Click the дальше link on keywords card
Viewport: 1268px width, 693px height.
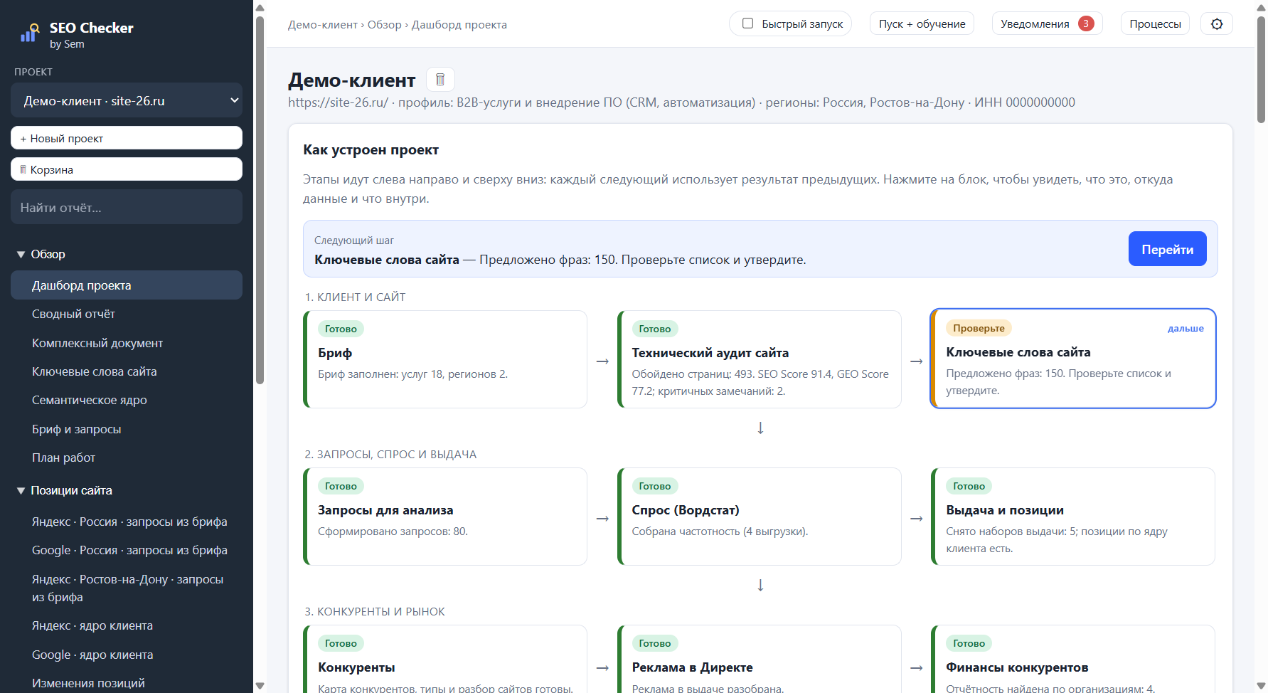[x=1186, y=328]
